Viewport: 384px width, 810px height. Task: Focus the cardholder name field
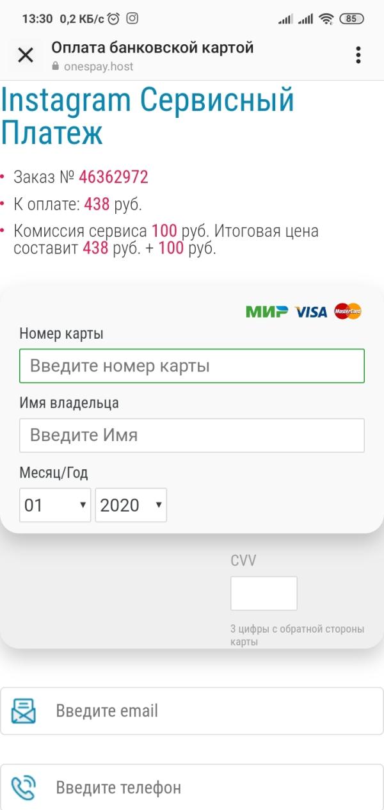click(x=192, y=435)
